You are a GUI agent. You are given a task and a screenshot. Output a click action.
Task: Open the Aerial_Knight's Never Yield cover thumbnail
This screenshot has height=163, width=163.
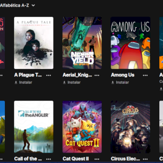click(x=82, y=43)
